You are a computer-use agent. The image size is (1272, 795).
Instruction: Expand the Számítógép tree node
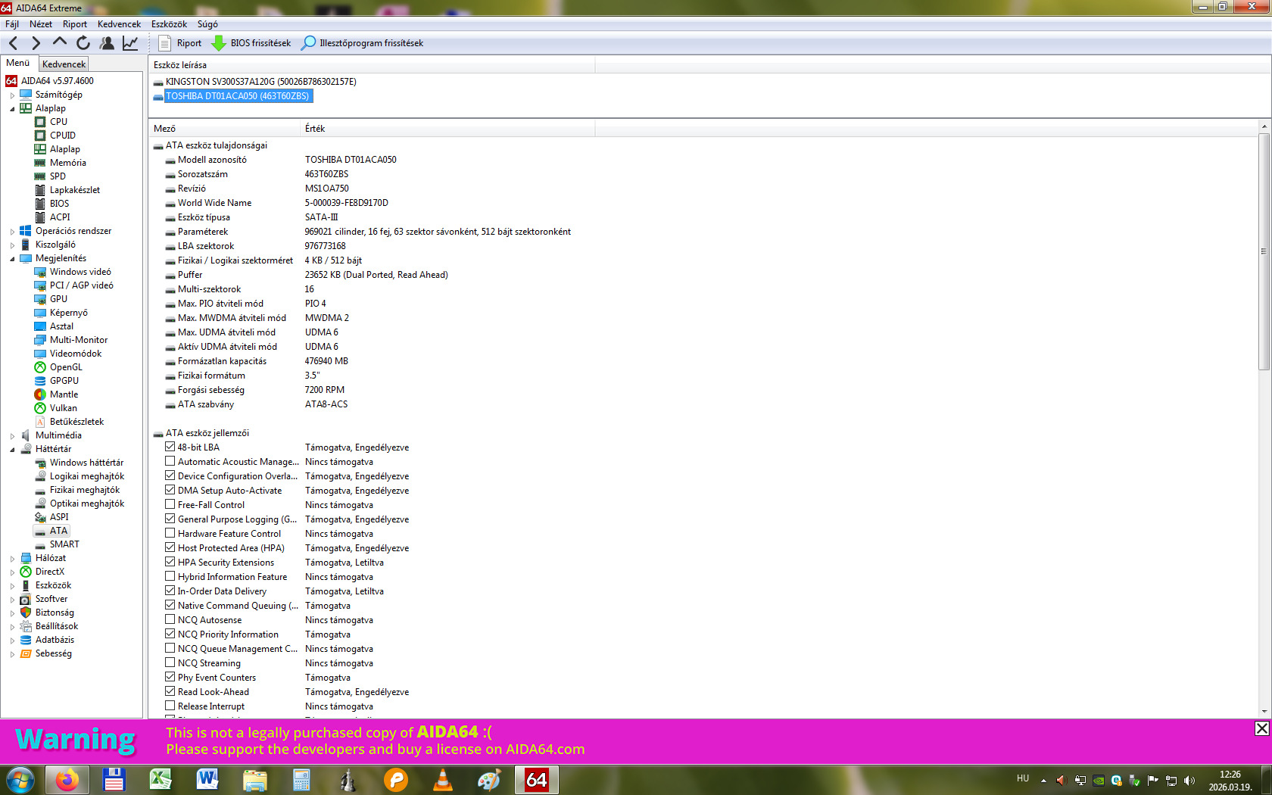pyautogui.click(x=12, y=95)
